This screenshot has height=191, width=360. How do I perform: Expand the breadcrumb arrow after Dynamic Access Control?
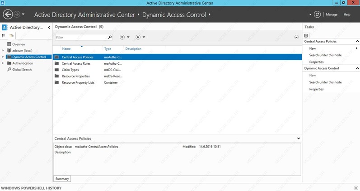click(210, 14)
